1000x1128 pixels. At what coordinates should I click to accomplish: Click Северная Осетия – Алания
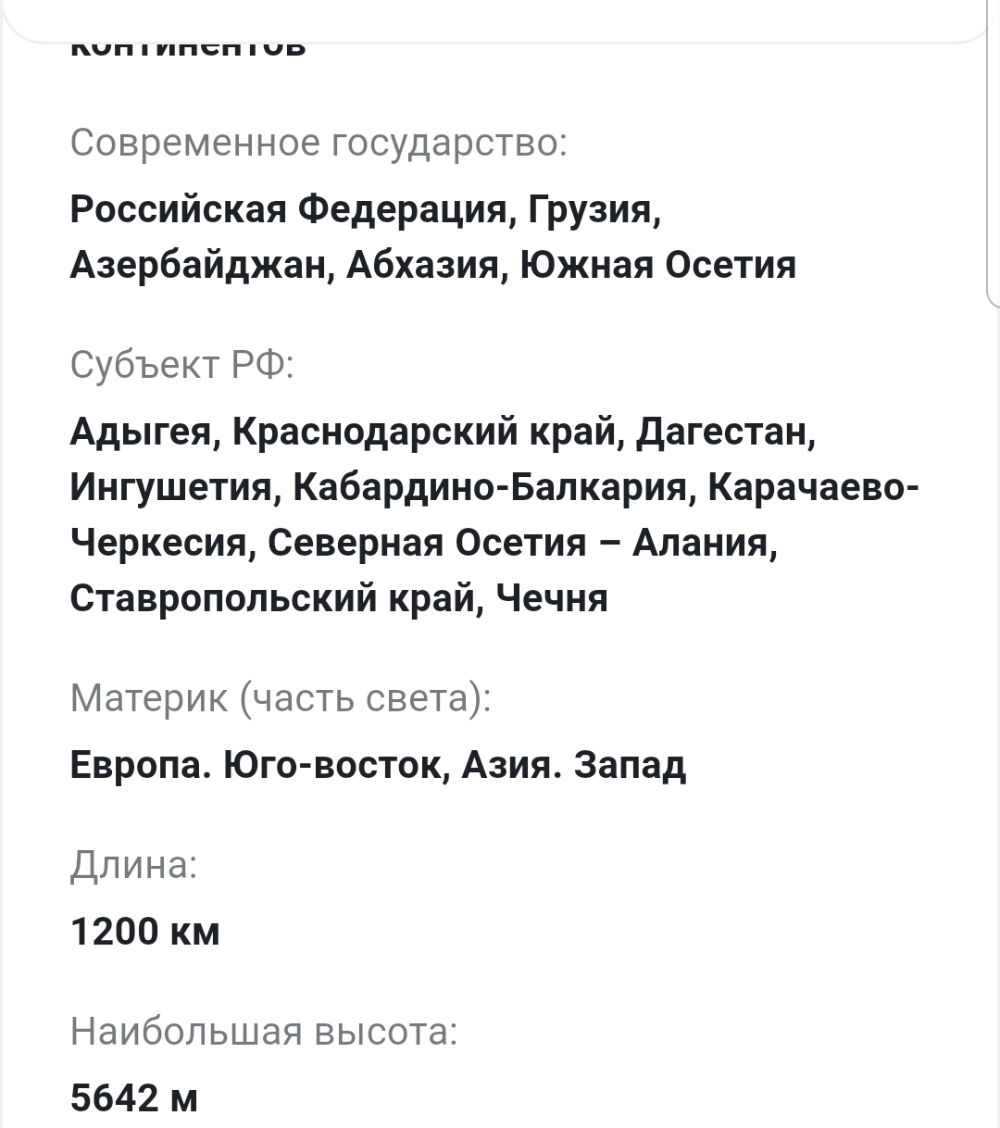coord(520,543)
